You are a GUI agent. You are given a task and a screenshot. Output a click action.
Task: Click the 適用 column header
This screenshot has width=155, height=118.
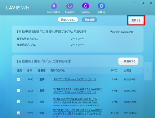(x=19, y=71)
